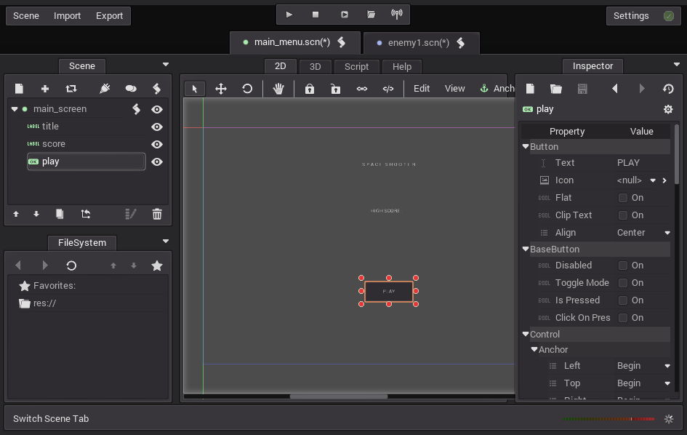The height and width of the screenshot is (435, 687).
Task: Add a new node with plus icon
Action: (x=44, y=89)
